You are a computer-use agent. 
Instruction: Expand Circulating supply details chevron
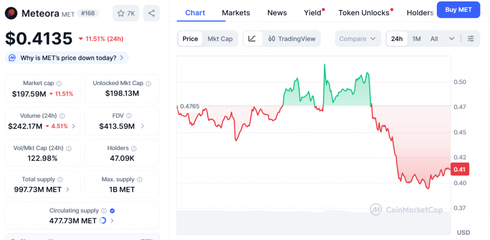tap(112, 221)
